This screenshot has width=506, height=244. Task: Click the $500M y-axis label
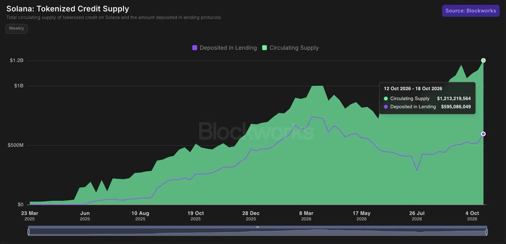(x=16, y=145)
